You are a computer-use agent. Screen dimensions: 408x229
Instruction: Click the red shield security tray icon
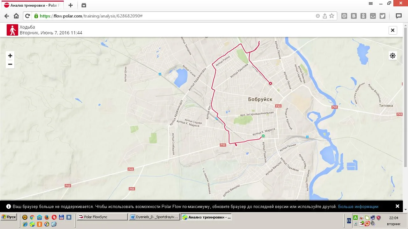[378, 218]
